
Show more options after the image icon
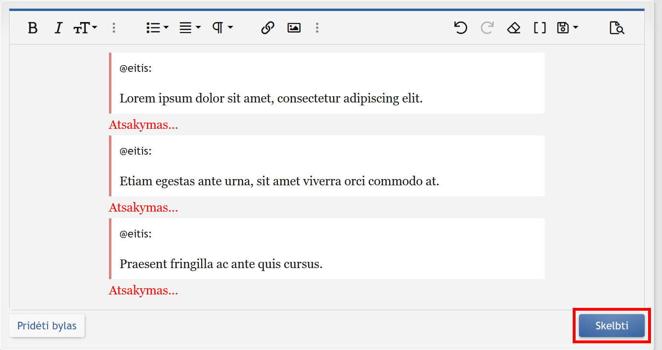[317, 28]
